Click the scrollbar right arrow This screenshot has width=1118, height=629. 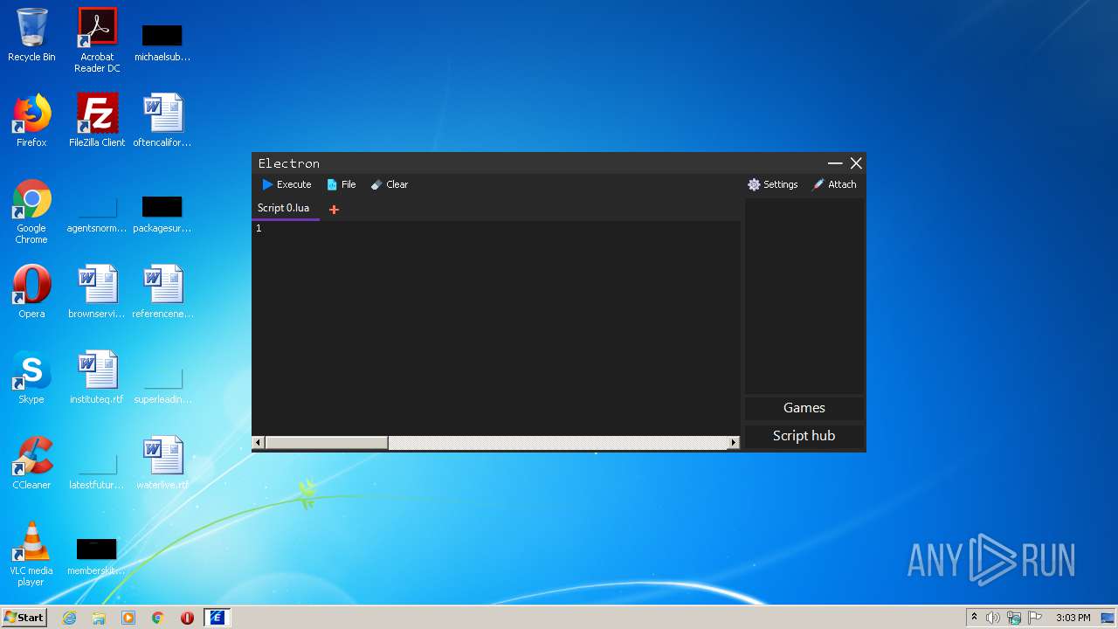coord(734,443)
